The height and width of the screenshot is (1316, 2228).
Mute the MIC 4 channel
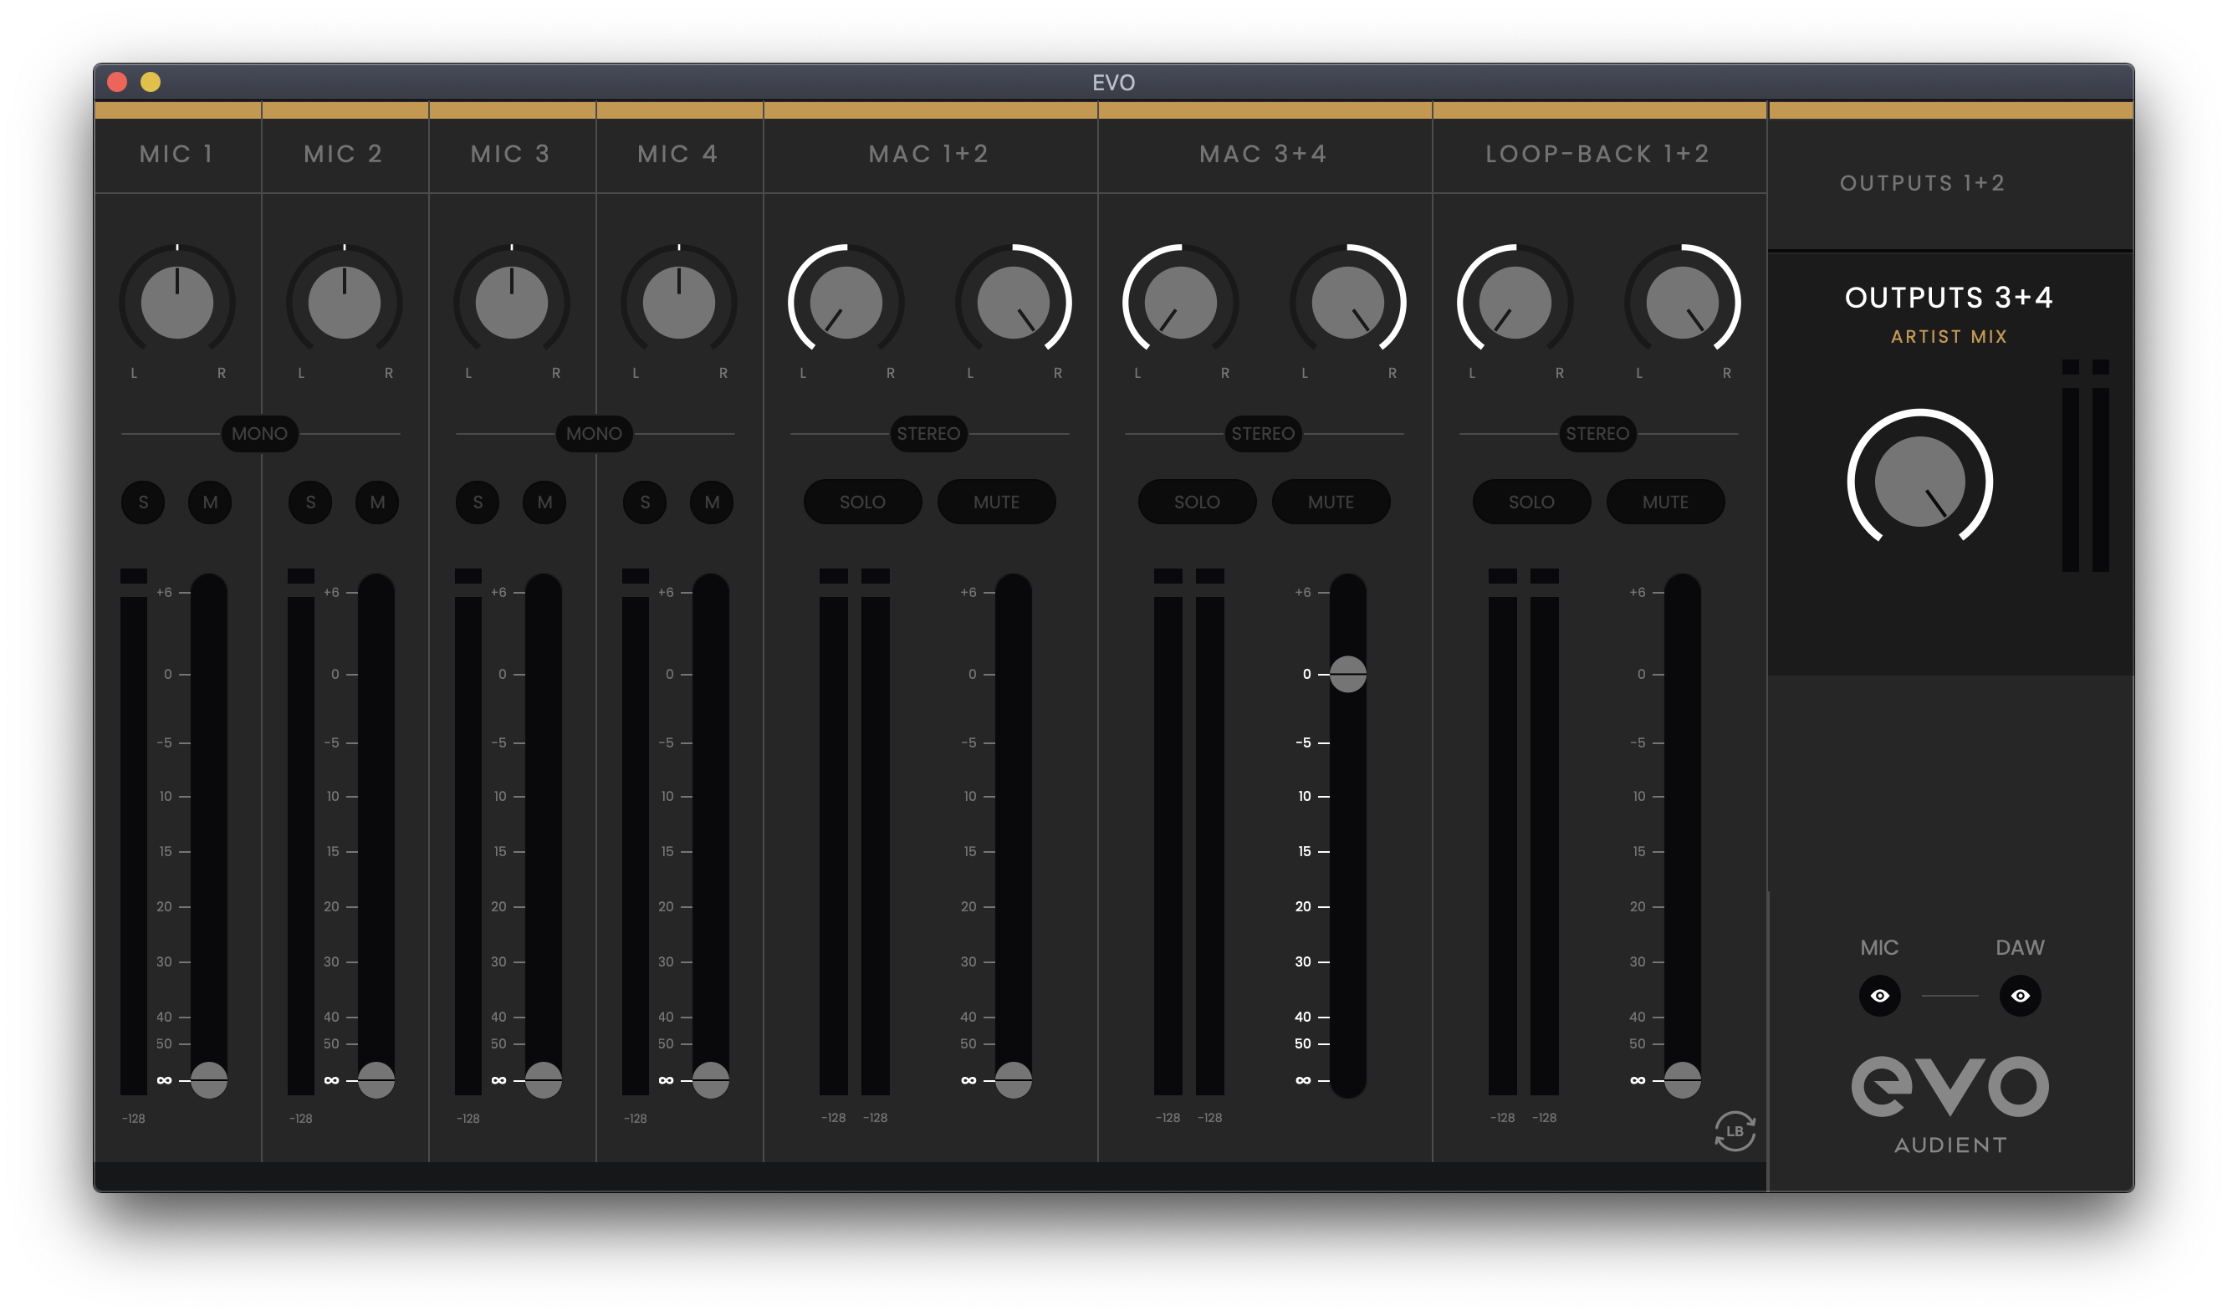click(712, 502)
